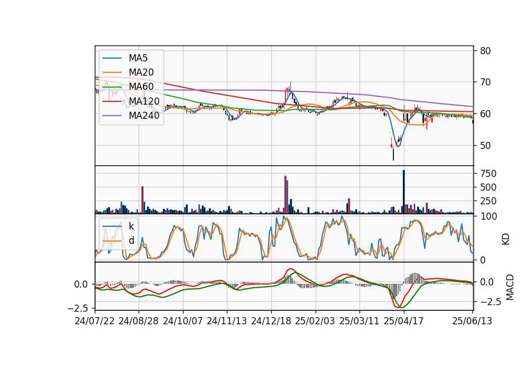Click the KD axis value 100
This screenshot has height=378, width=526.
pos(488,216)
